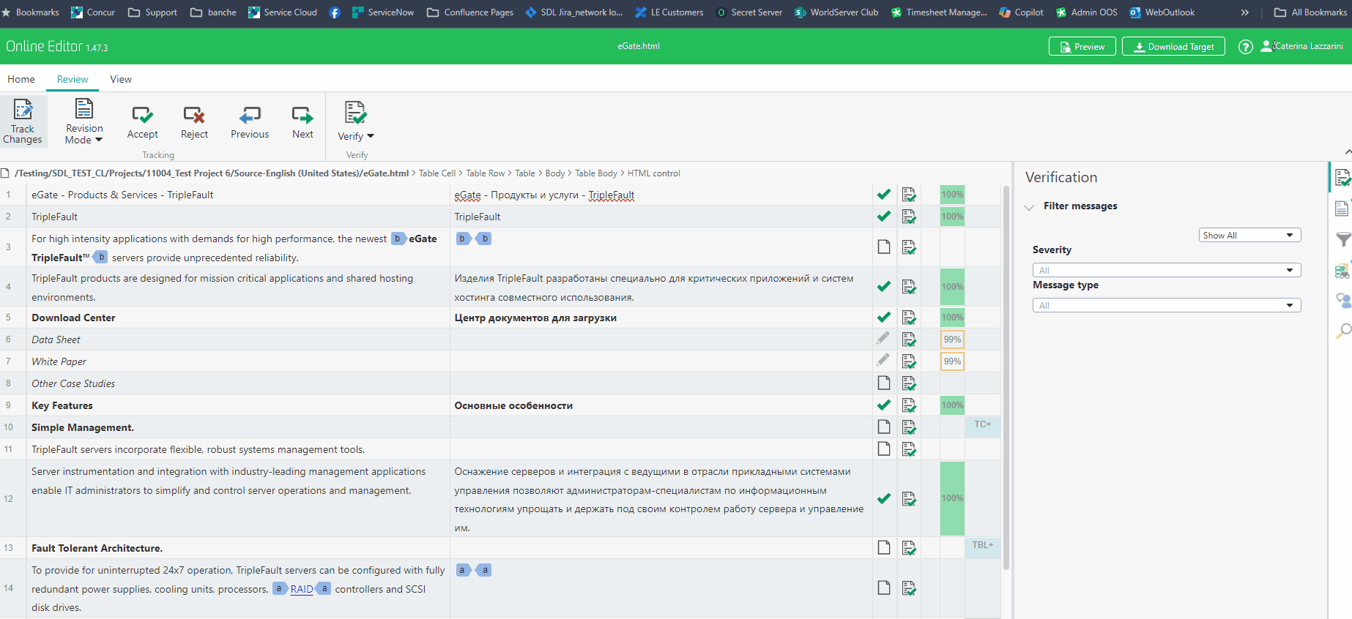Open the Concur bookmark

click(93, 12)
